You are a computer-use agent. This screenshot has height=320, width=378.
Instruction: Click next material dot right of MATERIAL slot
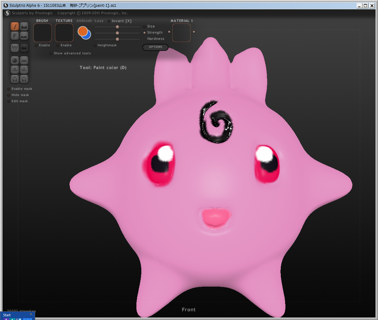click(194, 32)
